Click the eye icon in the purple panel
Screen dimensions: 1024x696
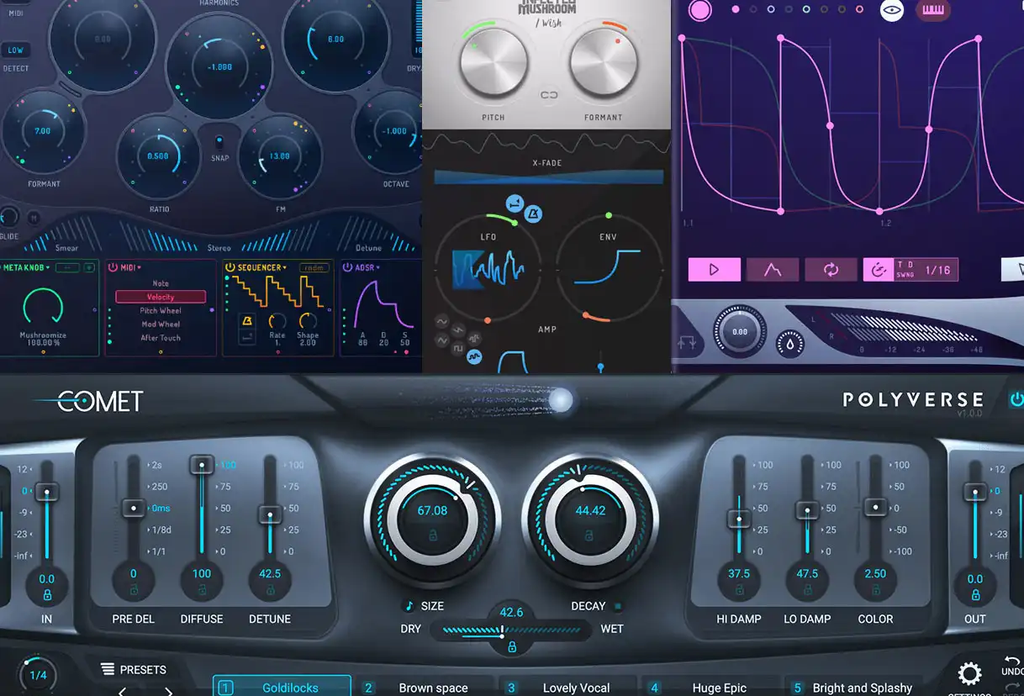tap(892, 10)
